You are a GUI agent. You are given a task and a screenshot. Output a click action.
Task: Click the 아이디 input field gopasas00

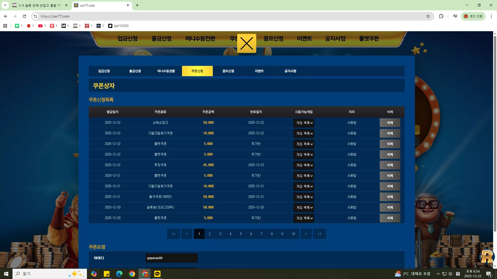171,258
